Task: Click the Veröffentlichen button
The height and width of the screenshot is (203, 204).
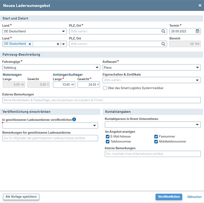Action: pyautogui.click(x=169, y=197)
